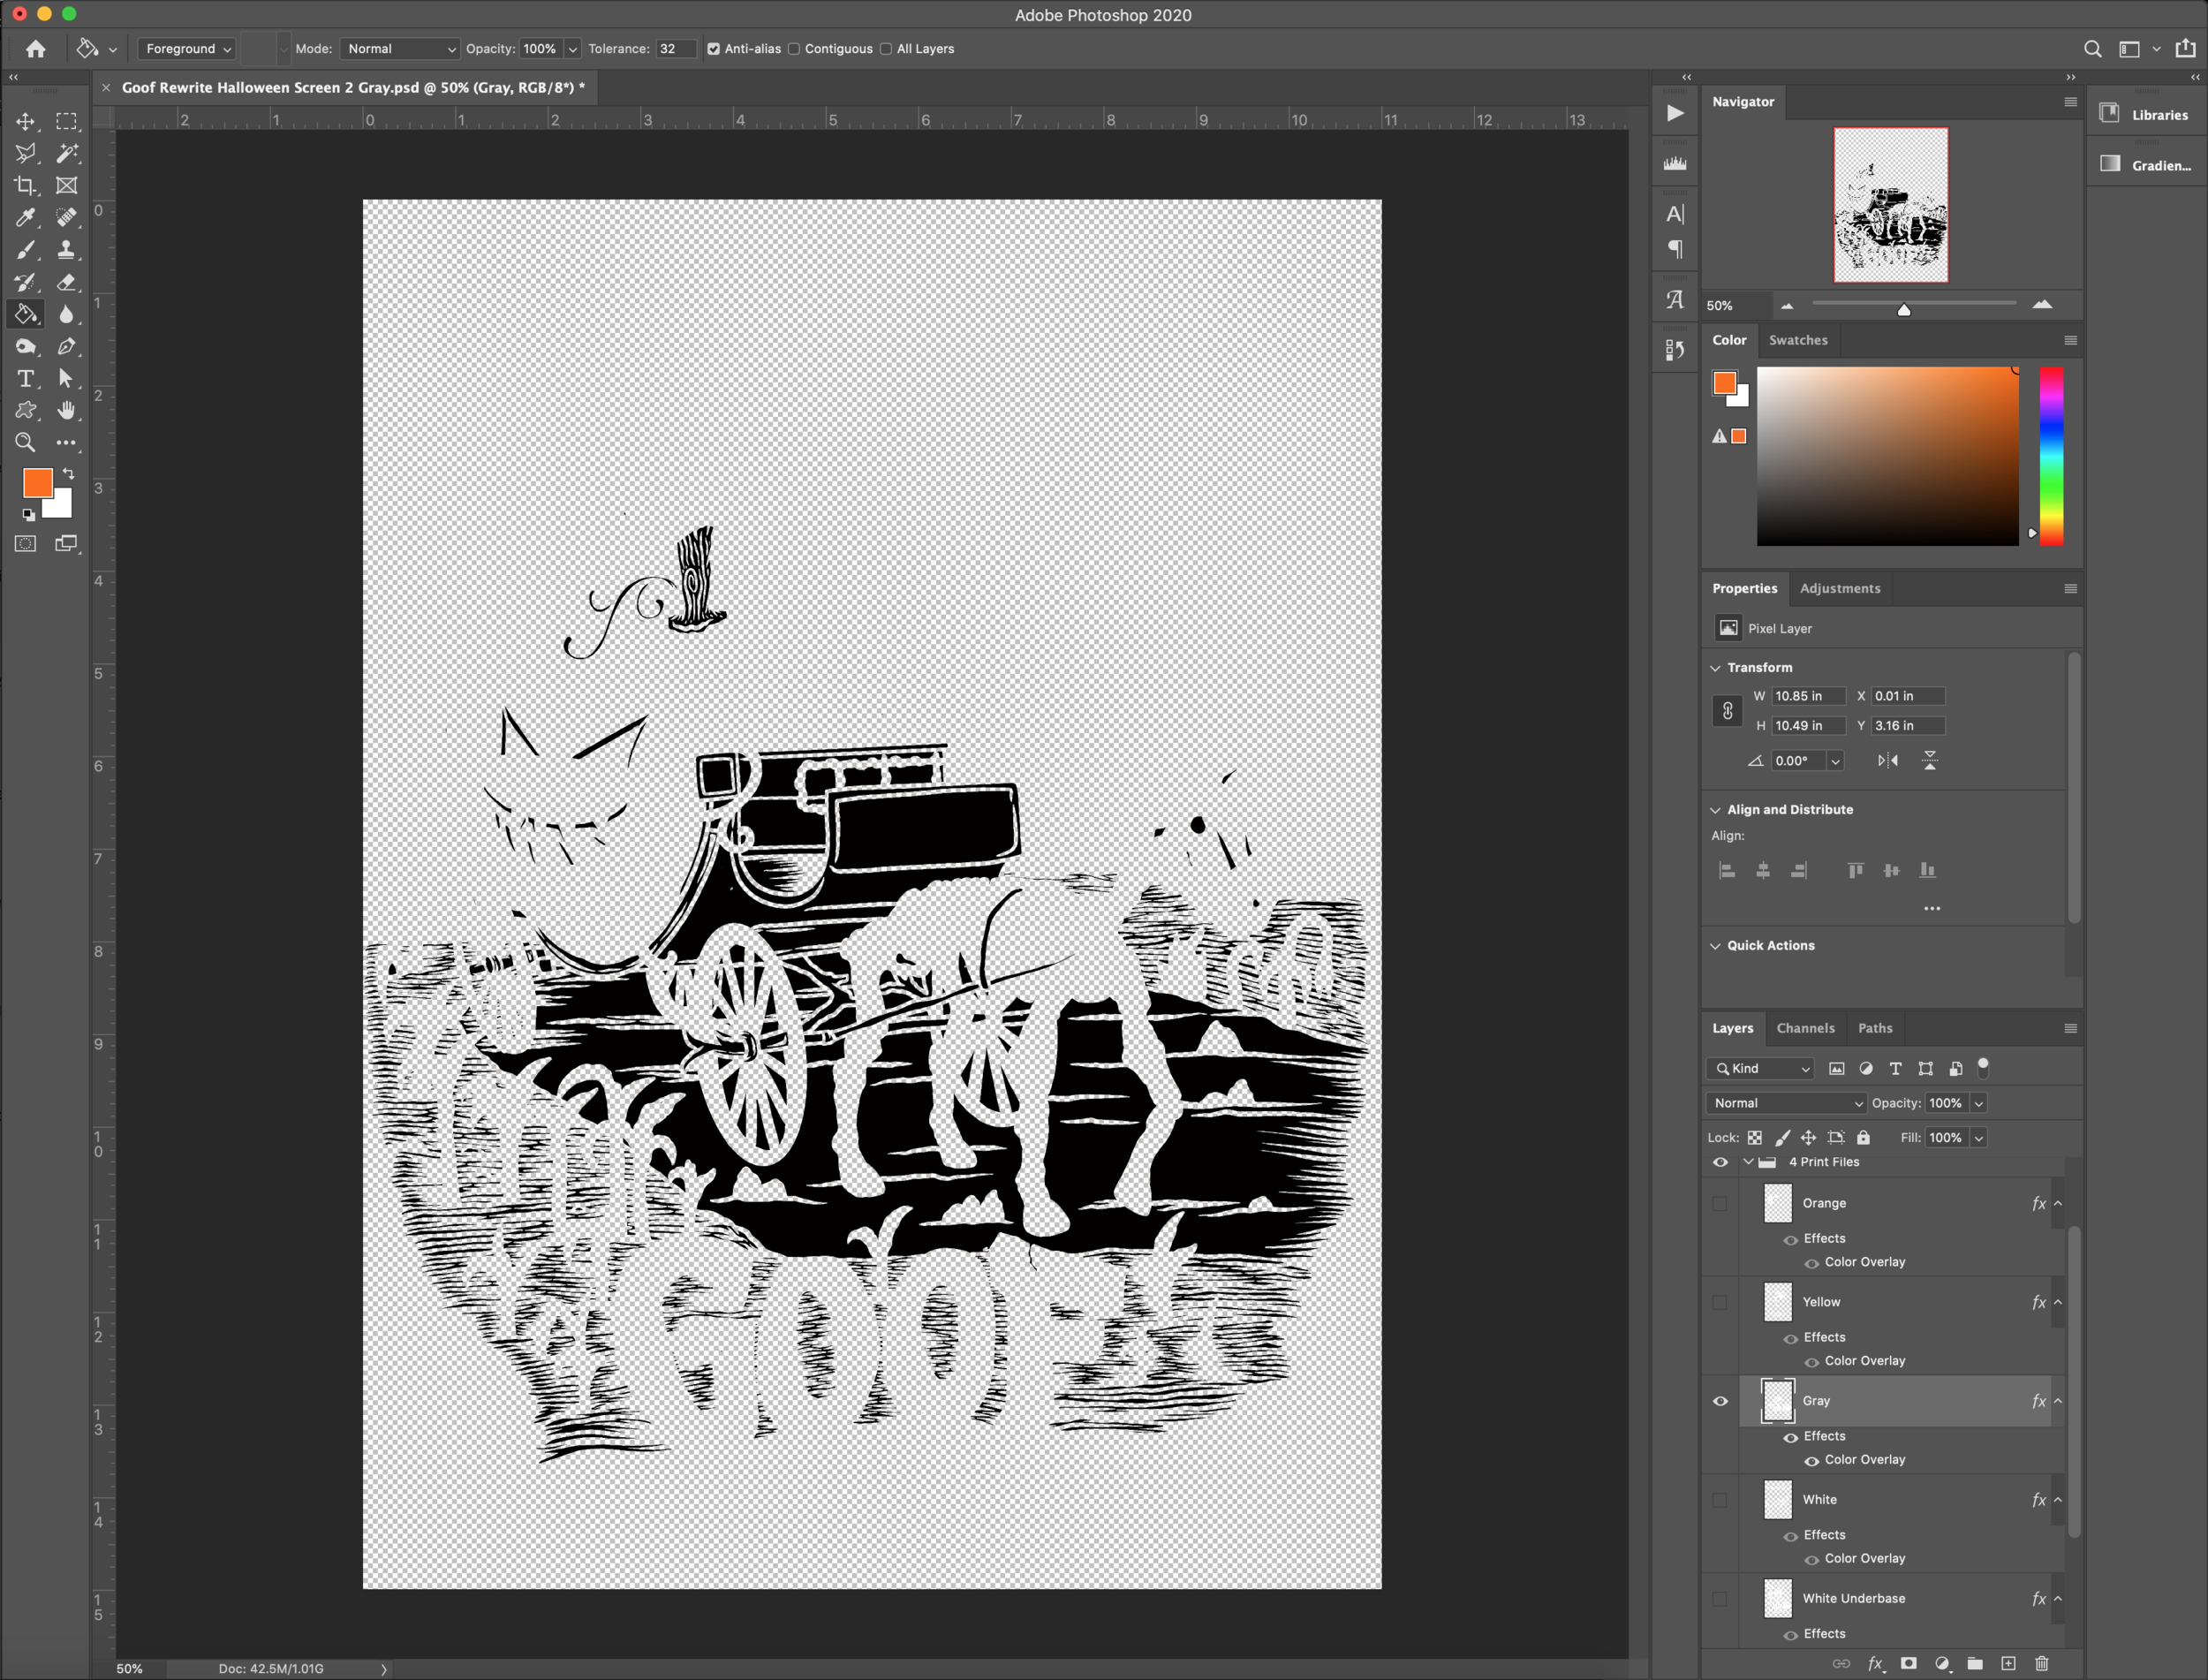Click the Home icon in options bar
The width and height of the screenshot is (2208, 1680).
click(x=36, y=49)
